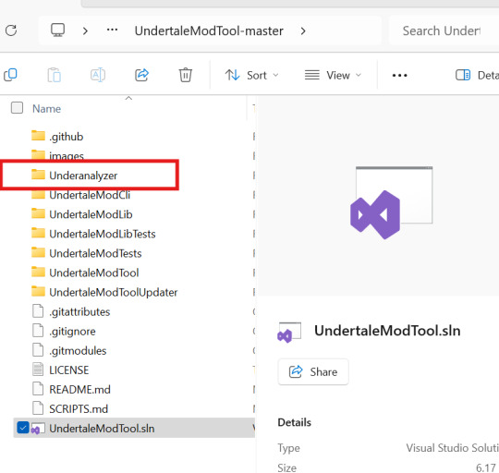Show hidden breadcrumb path ellipsis
499x473 pixels.
(x=112, y=30)
